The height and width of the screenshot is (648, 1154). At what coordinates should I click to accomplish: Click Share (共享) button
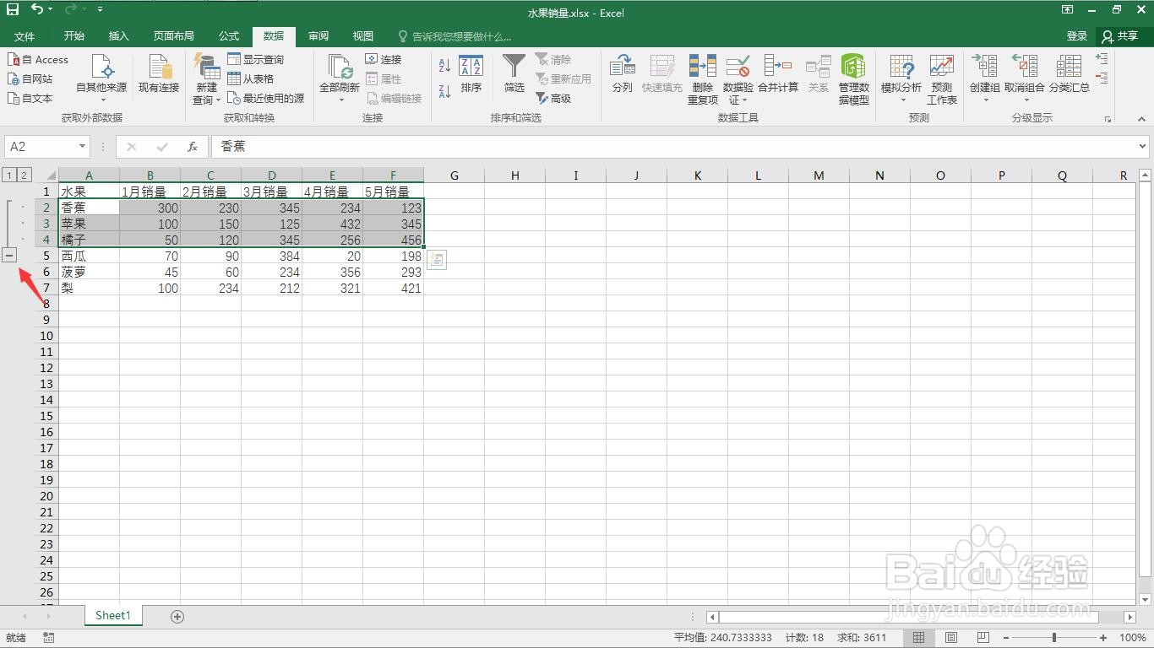click(1121, 36)
